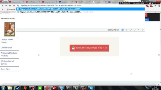Download Slono Boyko Project 11.09.15.rar
This screenshot has width=161, height=90.
pos(89,48)
